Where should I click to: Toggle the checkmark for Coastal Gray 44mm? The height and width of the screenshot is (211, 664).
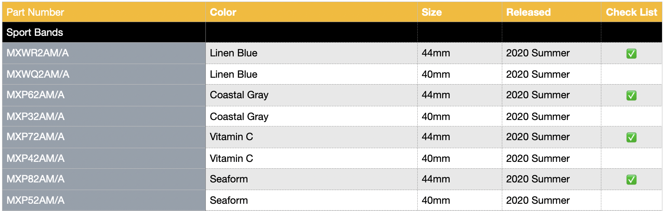click(631, 95)
